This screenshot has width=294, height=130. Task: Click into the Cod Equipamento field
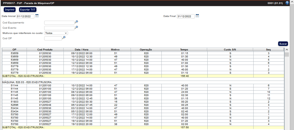(x=59, y=23)
